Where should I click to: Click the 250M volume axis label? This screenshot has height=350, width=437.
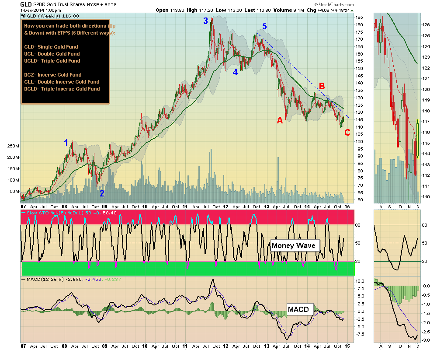point(13,146)
